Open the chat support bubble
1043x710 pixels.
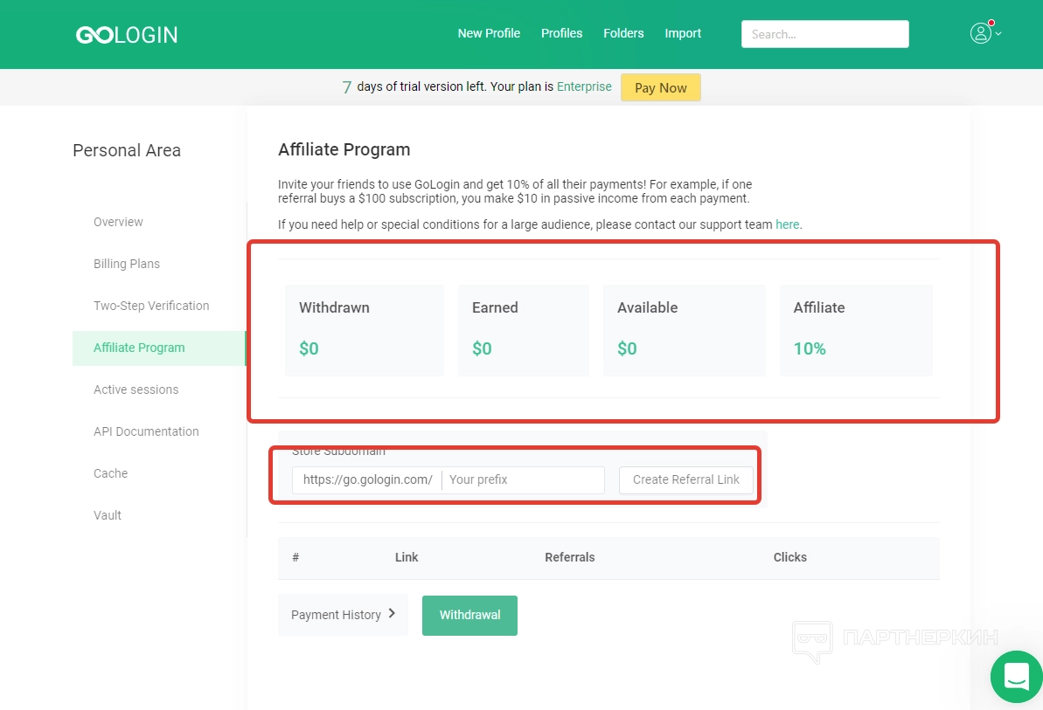1016,677
